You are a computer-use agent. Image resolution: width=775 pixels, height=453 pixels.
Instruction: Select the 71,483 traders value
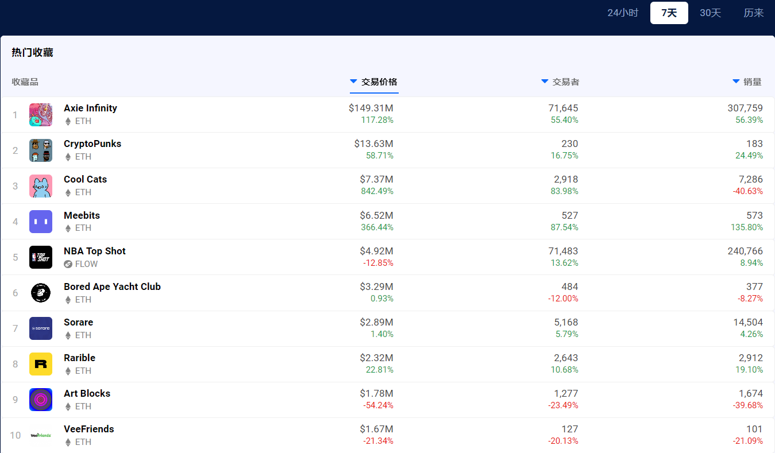tap(564, 251)
